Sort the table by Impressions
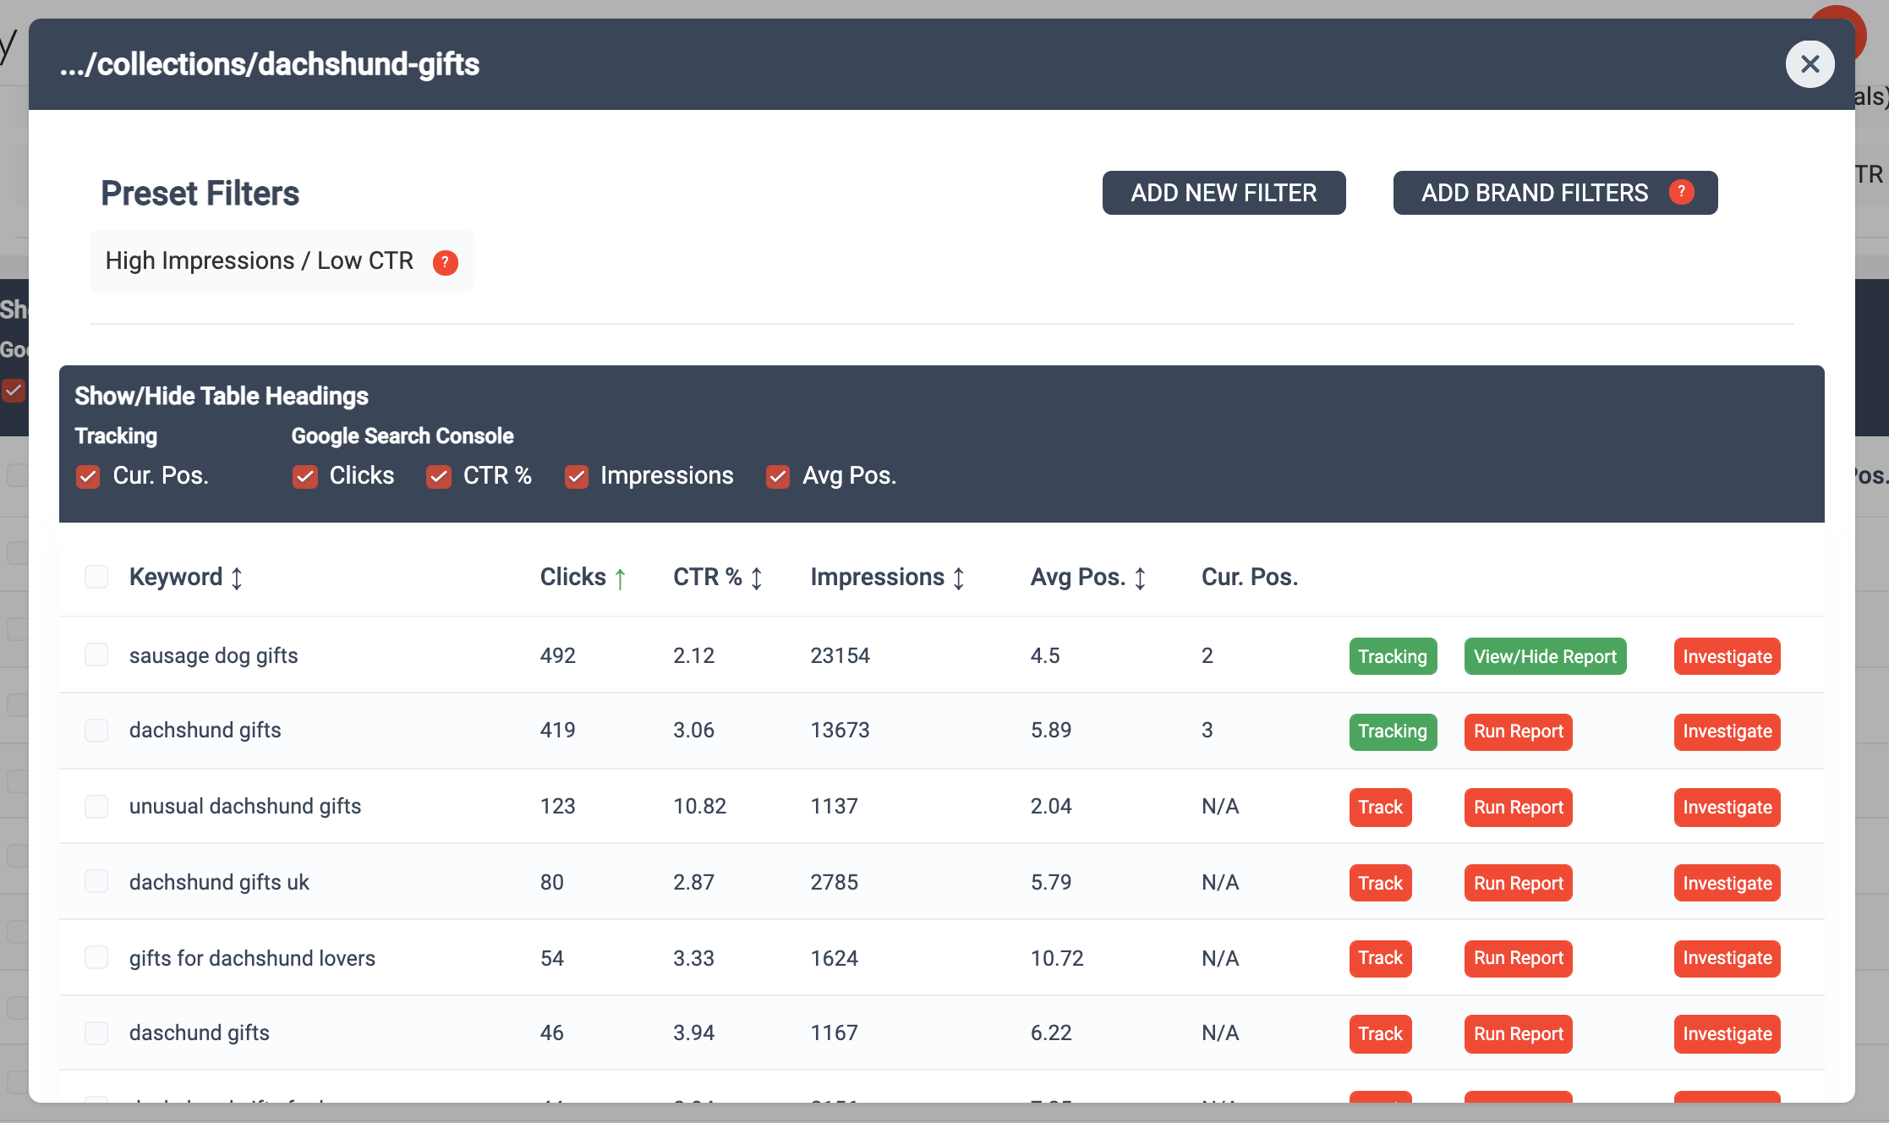This screenshot has height=1123, width=1889. click(x=958, y=578)
